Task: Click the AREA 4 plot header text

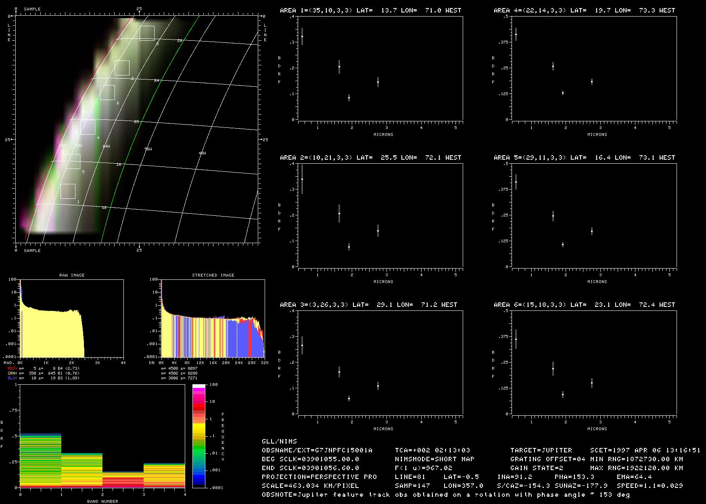Action: 584,10
